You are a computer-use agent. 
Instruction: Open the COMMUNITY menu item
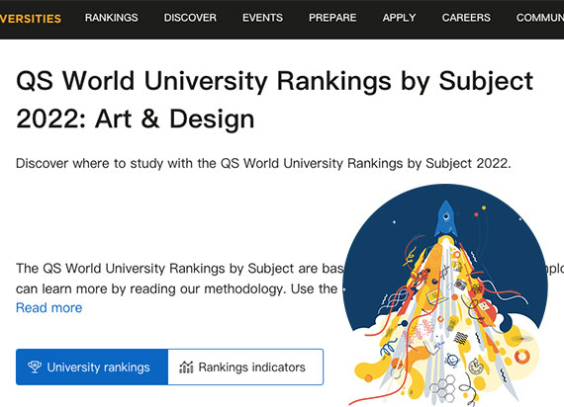point(540,18)
